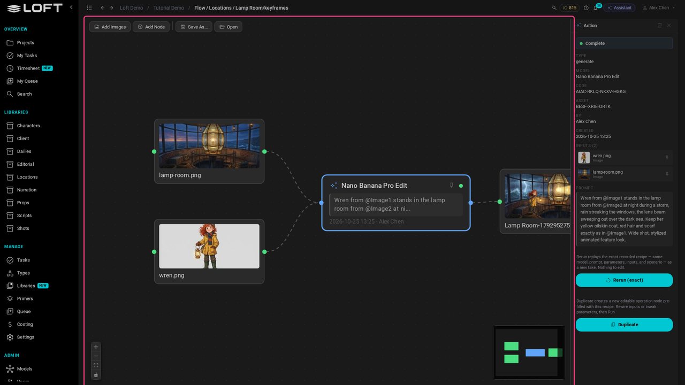
Task: Click the search magnifier in the top bar
Action: pos(554,8)
